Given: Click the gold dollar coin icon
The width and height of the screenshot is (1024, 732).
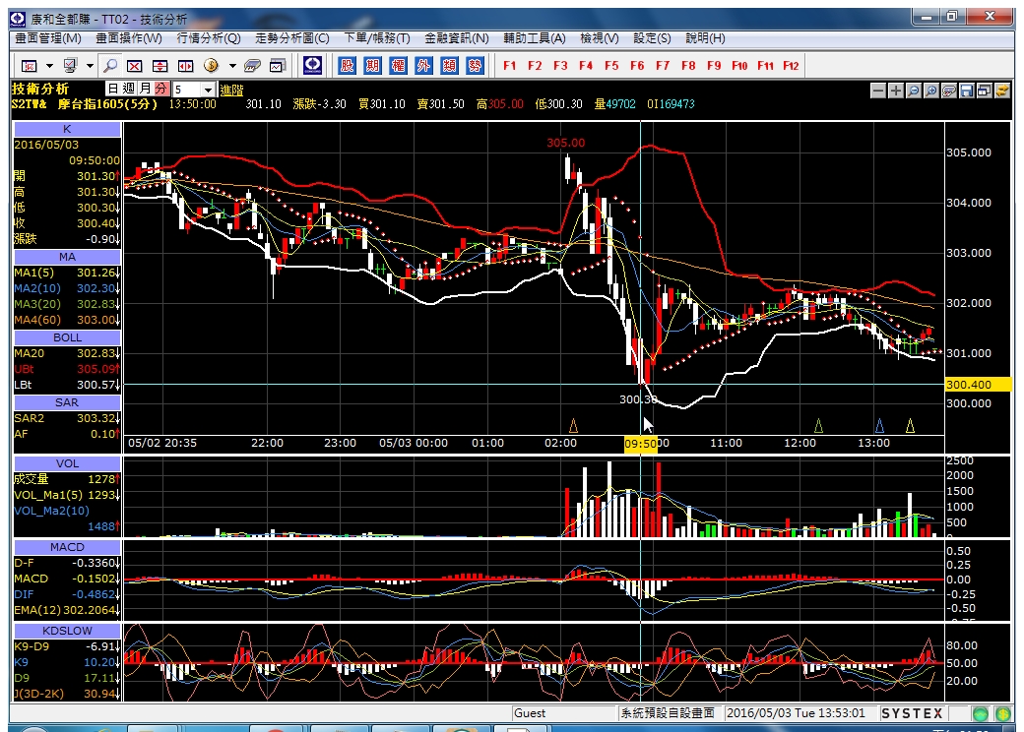Looking at the screenshot, I should pyautogui.click(x=211, y=65).
